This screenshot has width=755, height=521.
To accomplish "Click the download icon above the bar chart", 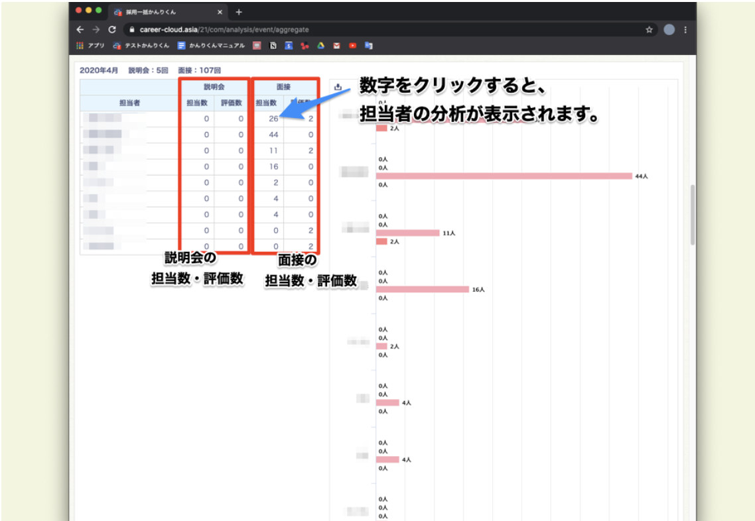I will (338, 87).
